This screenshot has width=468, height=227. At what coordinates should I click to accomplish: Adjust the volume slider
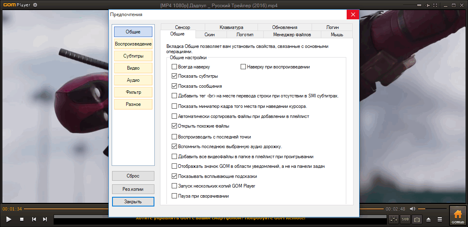[432, 209]
